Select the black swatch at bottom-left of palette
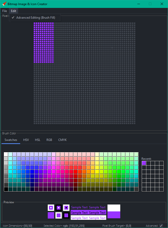 coord(6,189)
